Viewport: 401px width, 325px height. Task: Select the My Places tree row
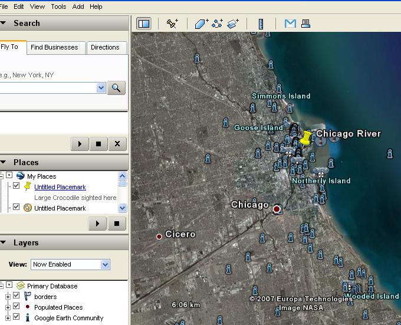[41, 176]
